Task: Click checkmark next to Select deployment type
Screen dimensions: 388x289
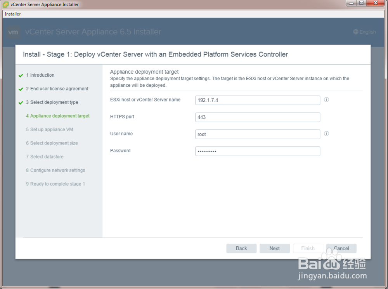Action: click(x=21, y=103)
